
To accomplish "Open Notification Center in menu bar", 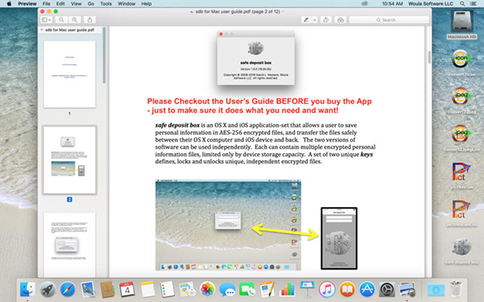I will [474, 4].
